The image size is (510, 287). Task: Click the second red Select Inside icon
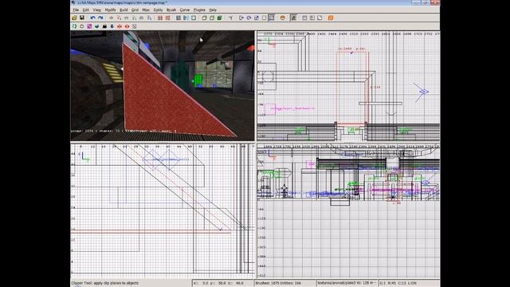(x=167, y=18)
